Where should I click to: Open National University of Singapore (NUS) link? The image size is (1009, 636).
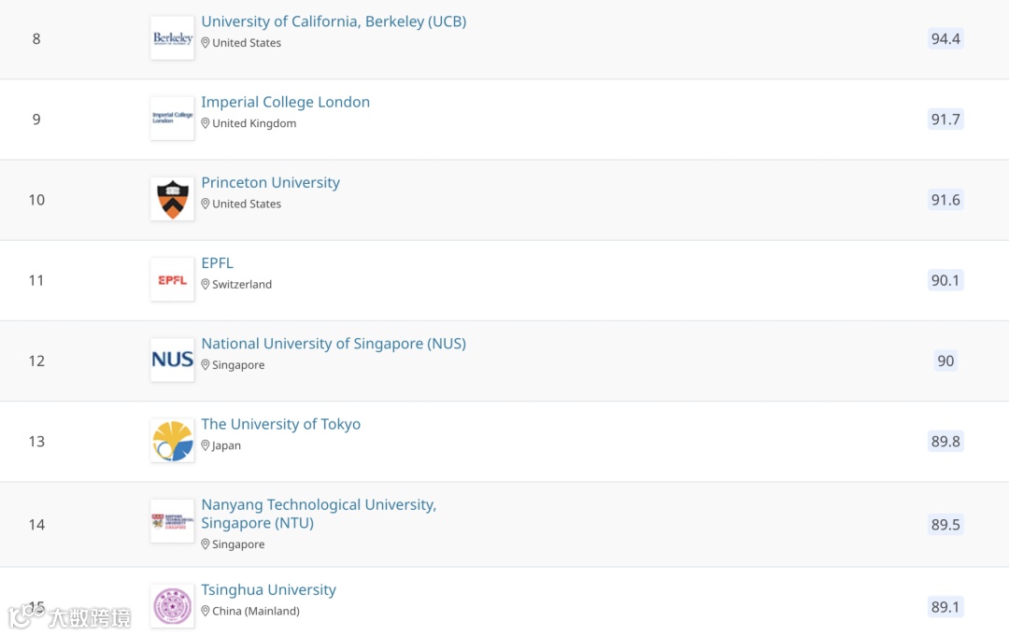333,344
